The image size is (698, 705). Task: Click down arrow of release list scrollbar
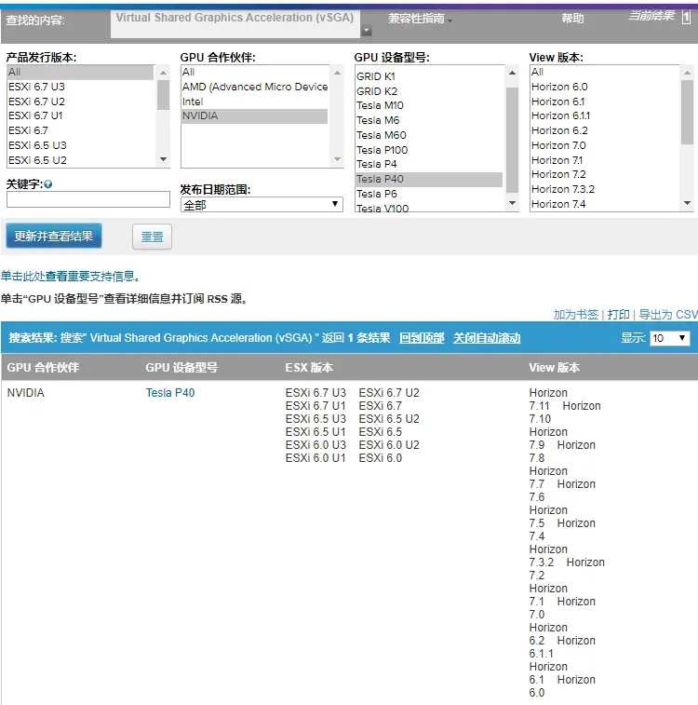pos(164,159)
